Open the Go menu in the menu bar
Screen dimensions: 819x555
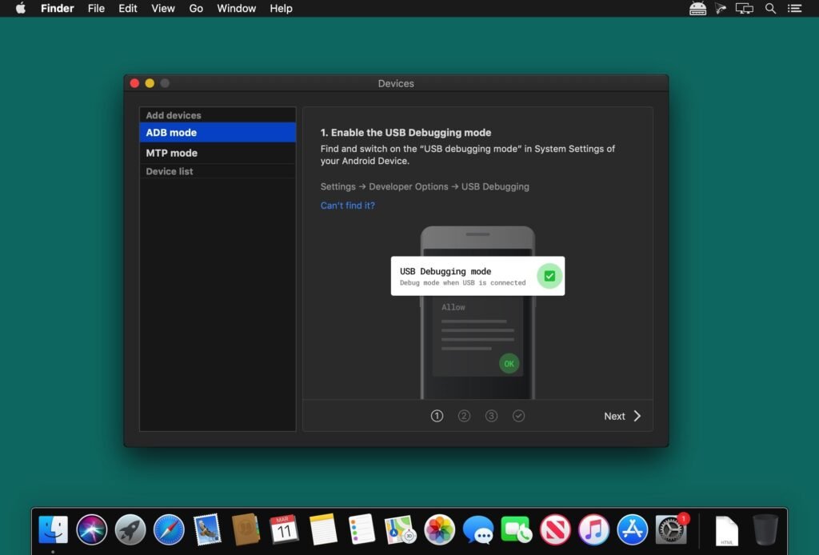tap(196, 8)
